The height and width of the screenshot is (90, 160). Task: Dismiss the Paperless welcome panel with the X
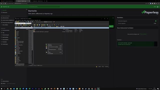(113, 18)
